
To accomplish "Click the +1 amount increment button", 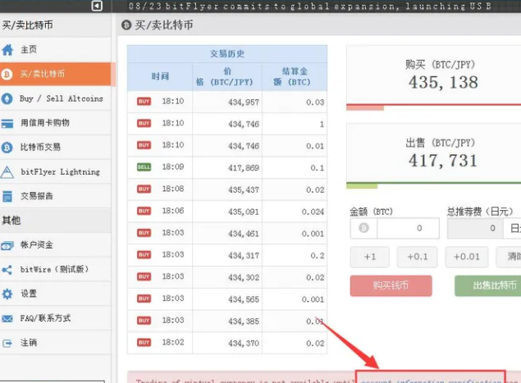I will click(x=369, y=257).
